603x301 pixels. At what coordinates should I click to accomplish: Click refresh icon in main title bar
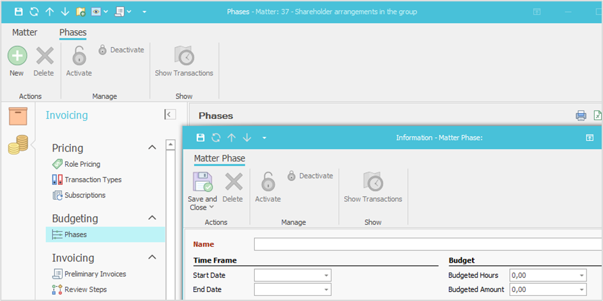point(34,12)
